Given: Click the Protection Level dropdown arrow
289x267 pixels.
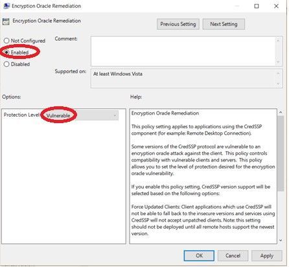Looking at the screenshot, I should coord(115,115).
